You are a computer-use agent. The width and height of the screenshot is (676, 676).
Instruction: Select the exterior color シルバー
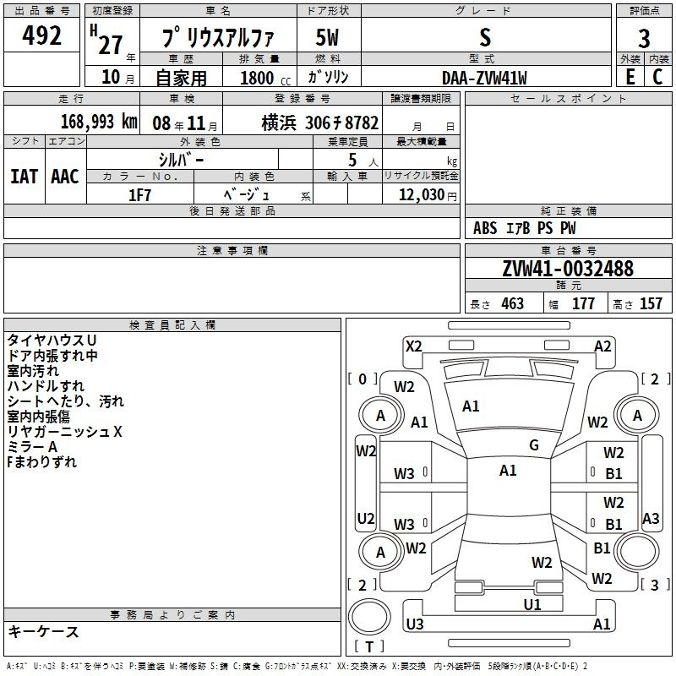point(182,160)
